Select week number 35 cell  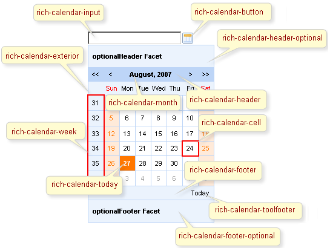coord(95,163)
